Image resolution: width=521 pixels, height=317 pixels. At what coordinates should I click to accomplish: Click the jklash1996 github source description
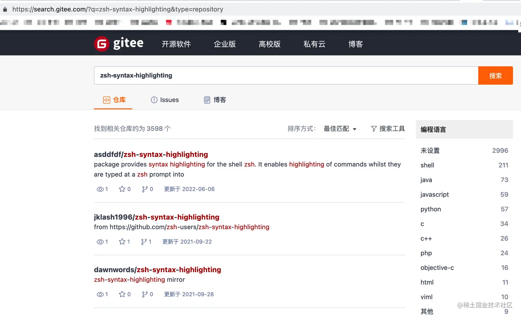tap(182, 227)
